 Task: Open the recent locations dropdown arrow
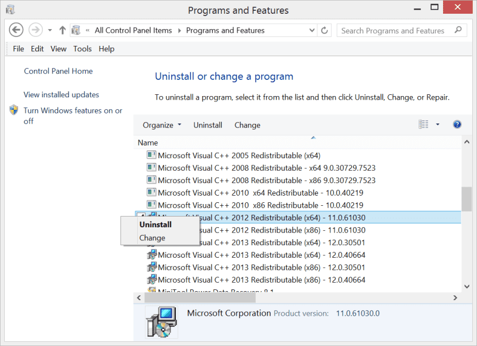(x=50, y=30)
